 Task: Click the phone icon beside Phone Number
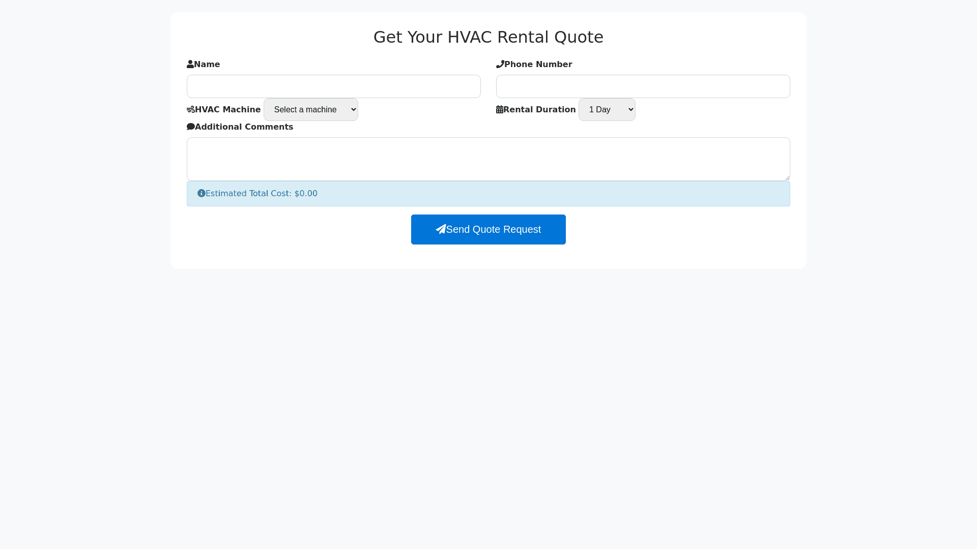500,65
